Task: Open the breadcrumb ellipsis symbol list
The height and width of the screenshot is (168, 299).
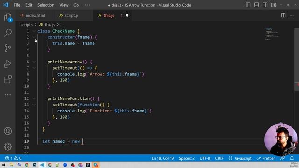Action: tap(62, 25)
